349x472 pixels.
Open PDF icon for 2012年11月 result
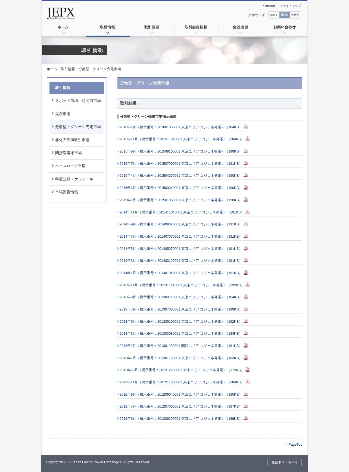click(x=248, y=382)
